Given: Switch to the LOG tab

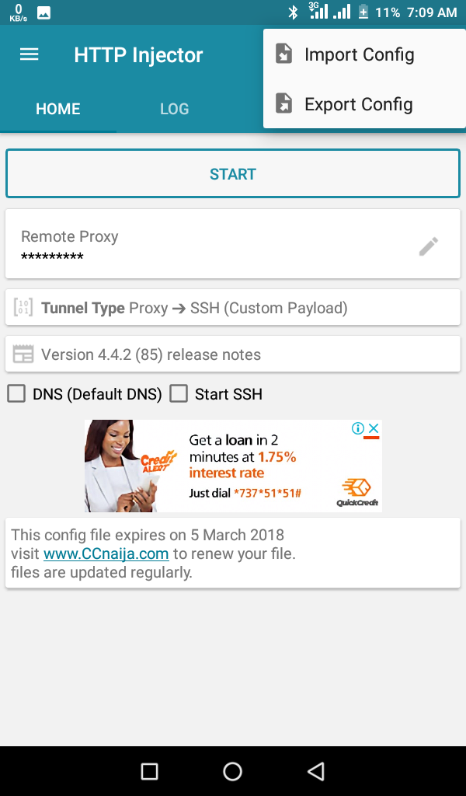Looking at the screenshot, I should coord(174,109).
